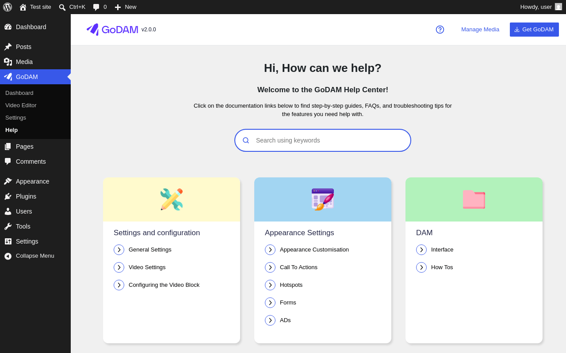Click the search magnifier icon in help search
This screenshot has width=566, height=353.
point(246,140)
